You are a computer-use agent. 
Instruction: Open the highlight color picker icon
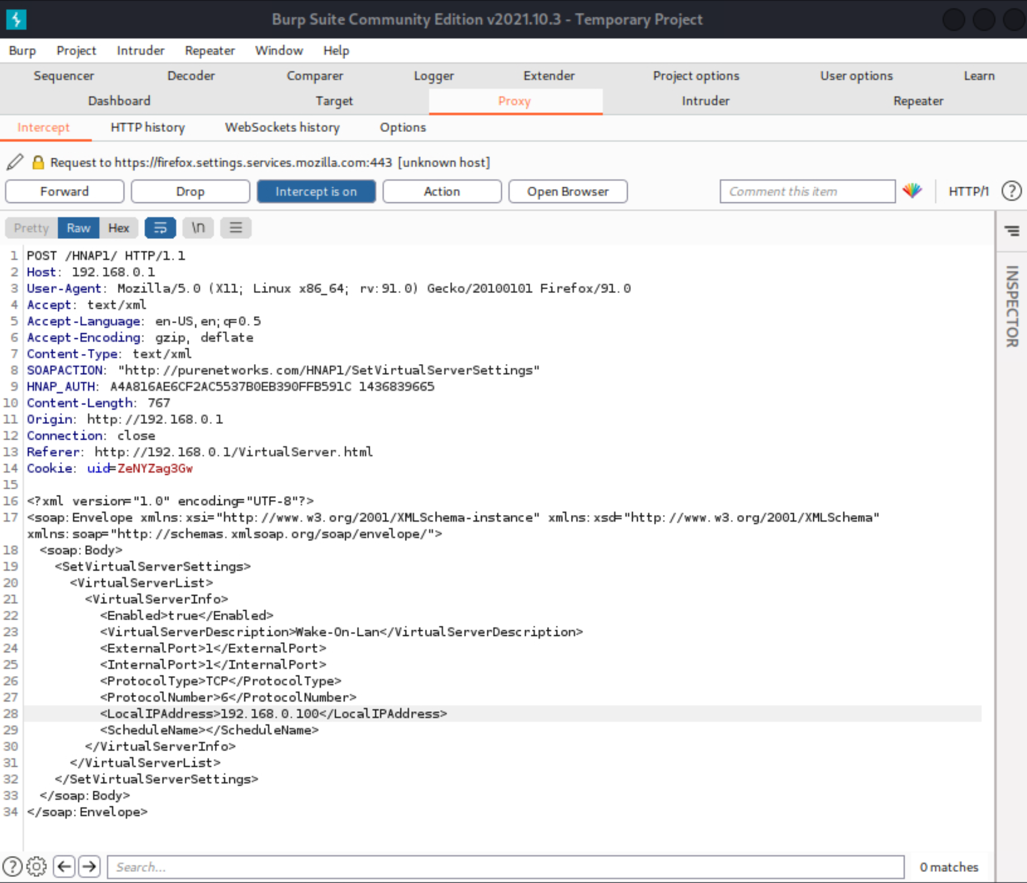tap(912, 191)
